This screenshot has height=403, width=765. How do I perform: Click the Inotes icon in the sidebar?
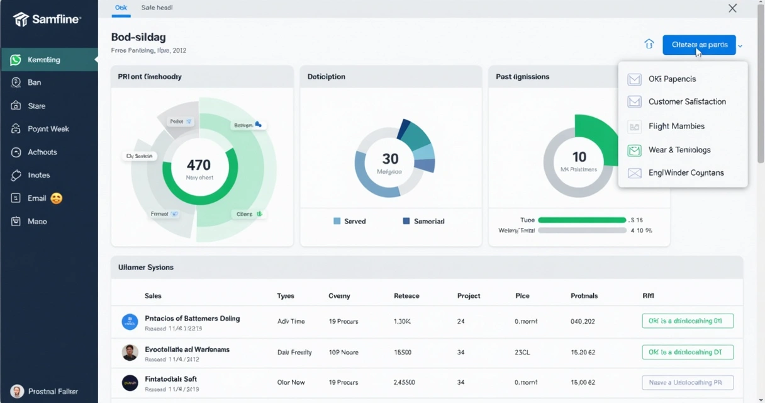(x=14, y=175)
